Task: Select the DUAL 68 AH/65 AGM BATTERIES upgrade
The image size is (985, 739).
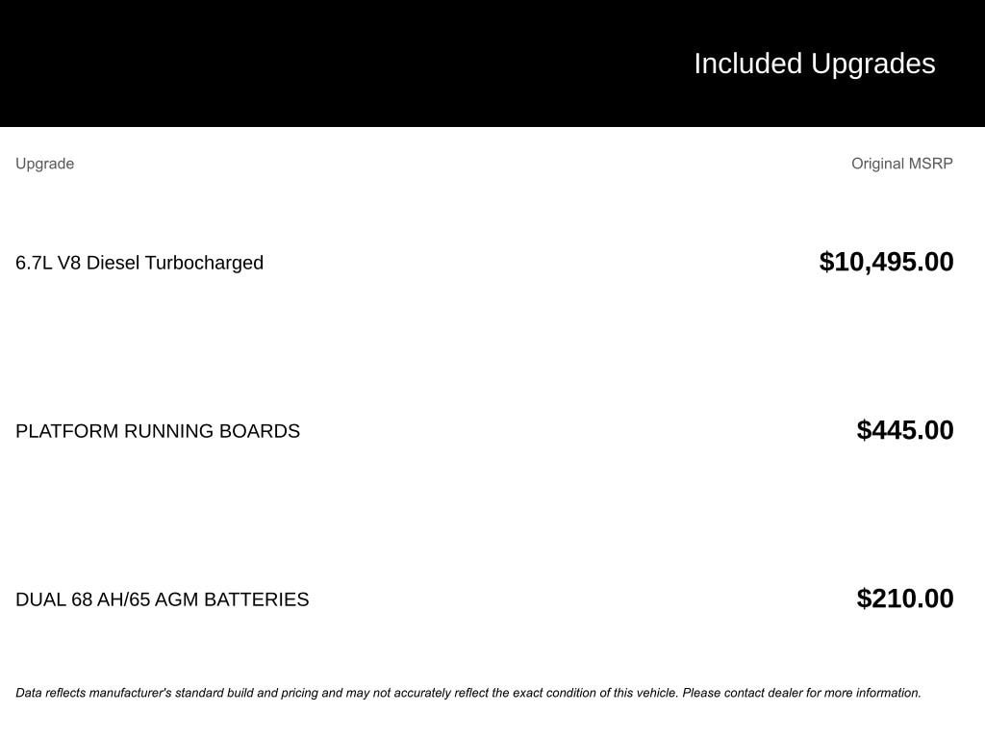Action: click(x=162, y=599)
